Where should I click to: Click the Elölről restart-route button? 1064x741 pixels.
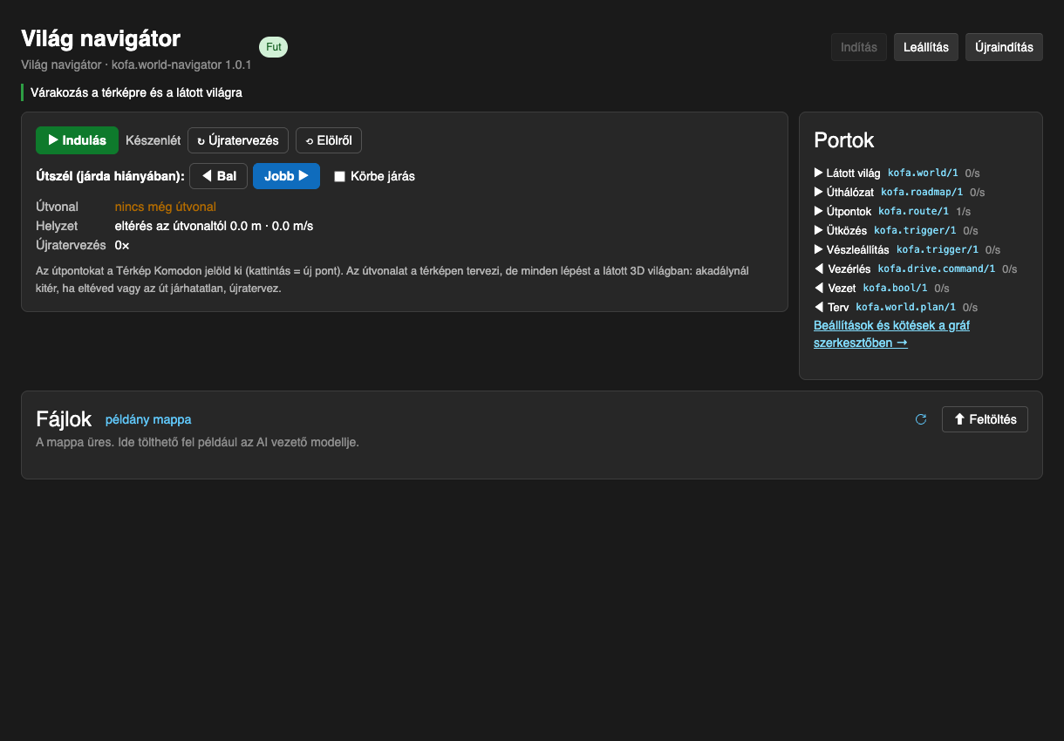(329, 140)
